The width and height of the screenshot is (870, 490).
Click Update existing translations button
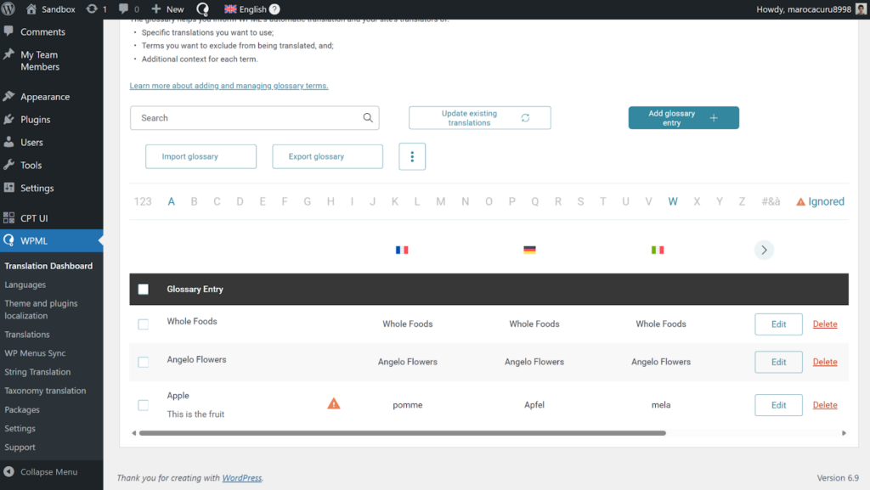[480, 117]
